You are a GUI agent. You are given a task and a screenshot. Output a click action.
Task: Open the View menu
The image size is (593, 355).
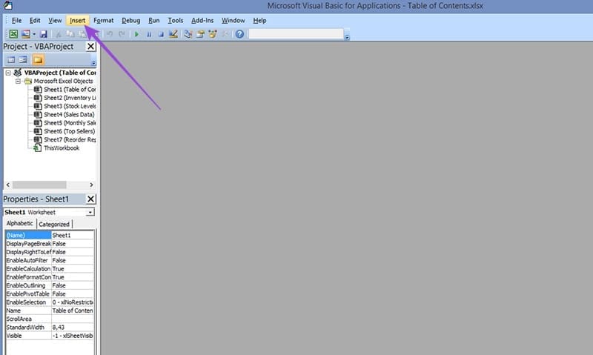coord(55,21)
